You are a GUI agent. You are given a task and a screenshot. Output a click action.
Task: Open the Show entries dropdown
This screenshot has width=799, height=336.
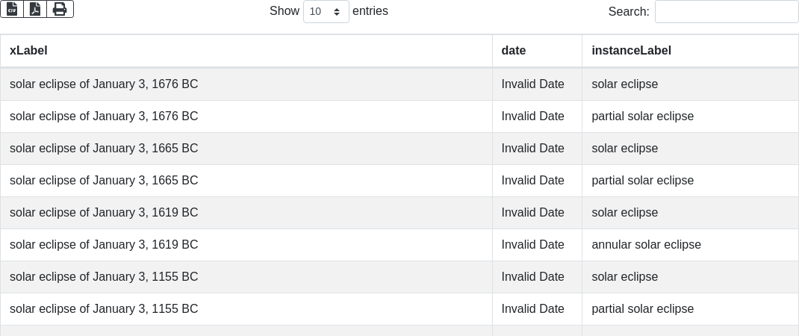326,12
